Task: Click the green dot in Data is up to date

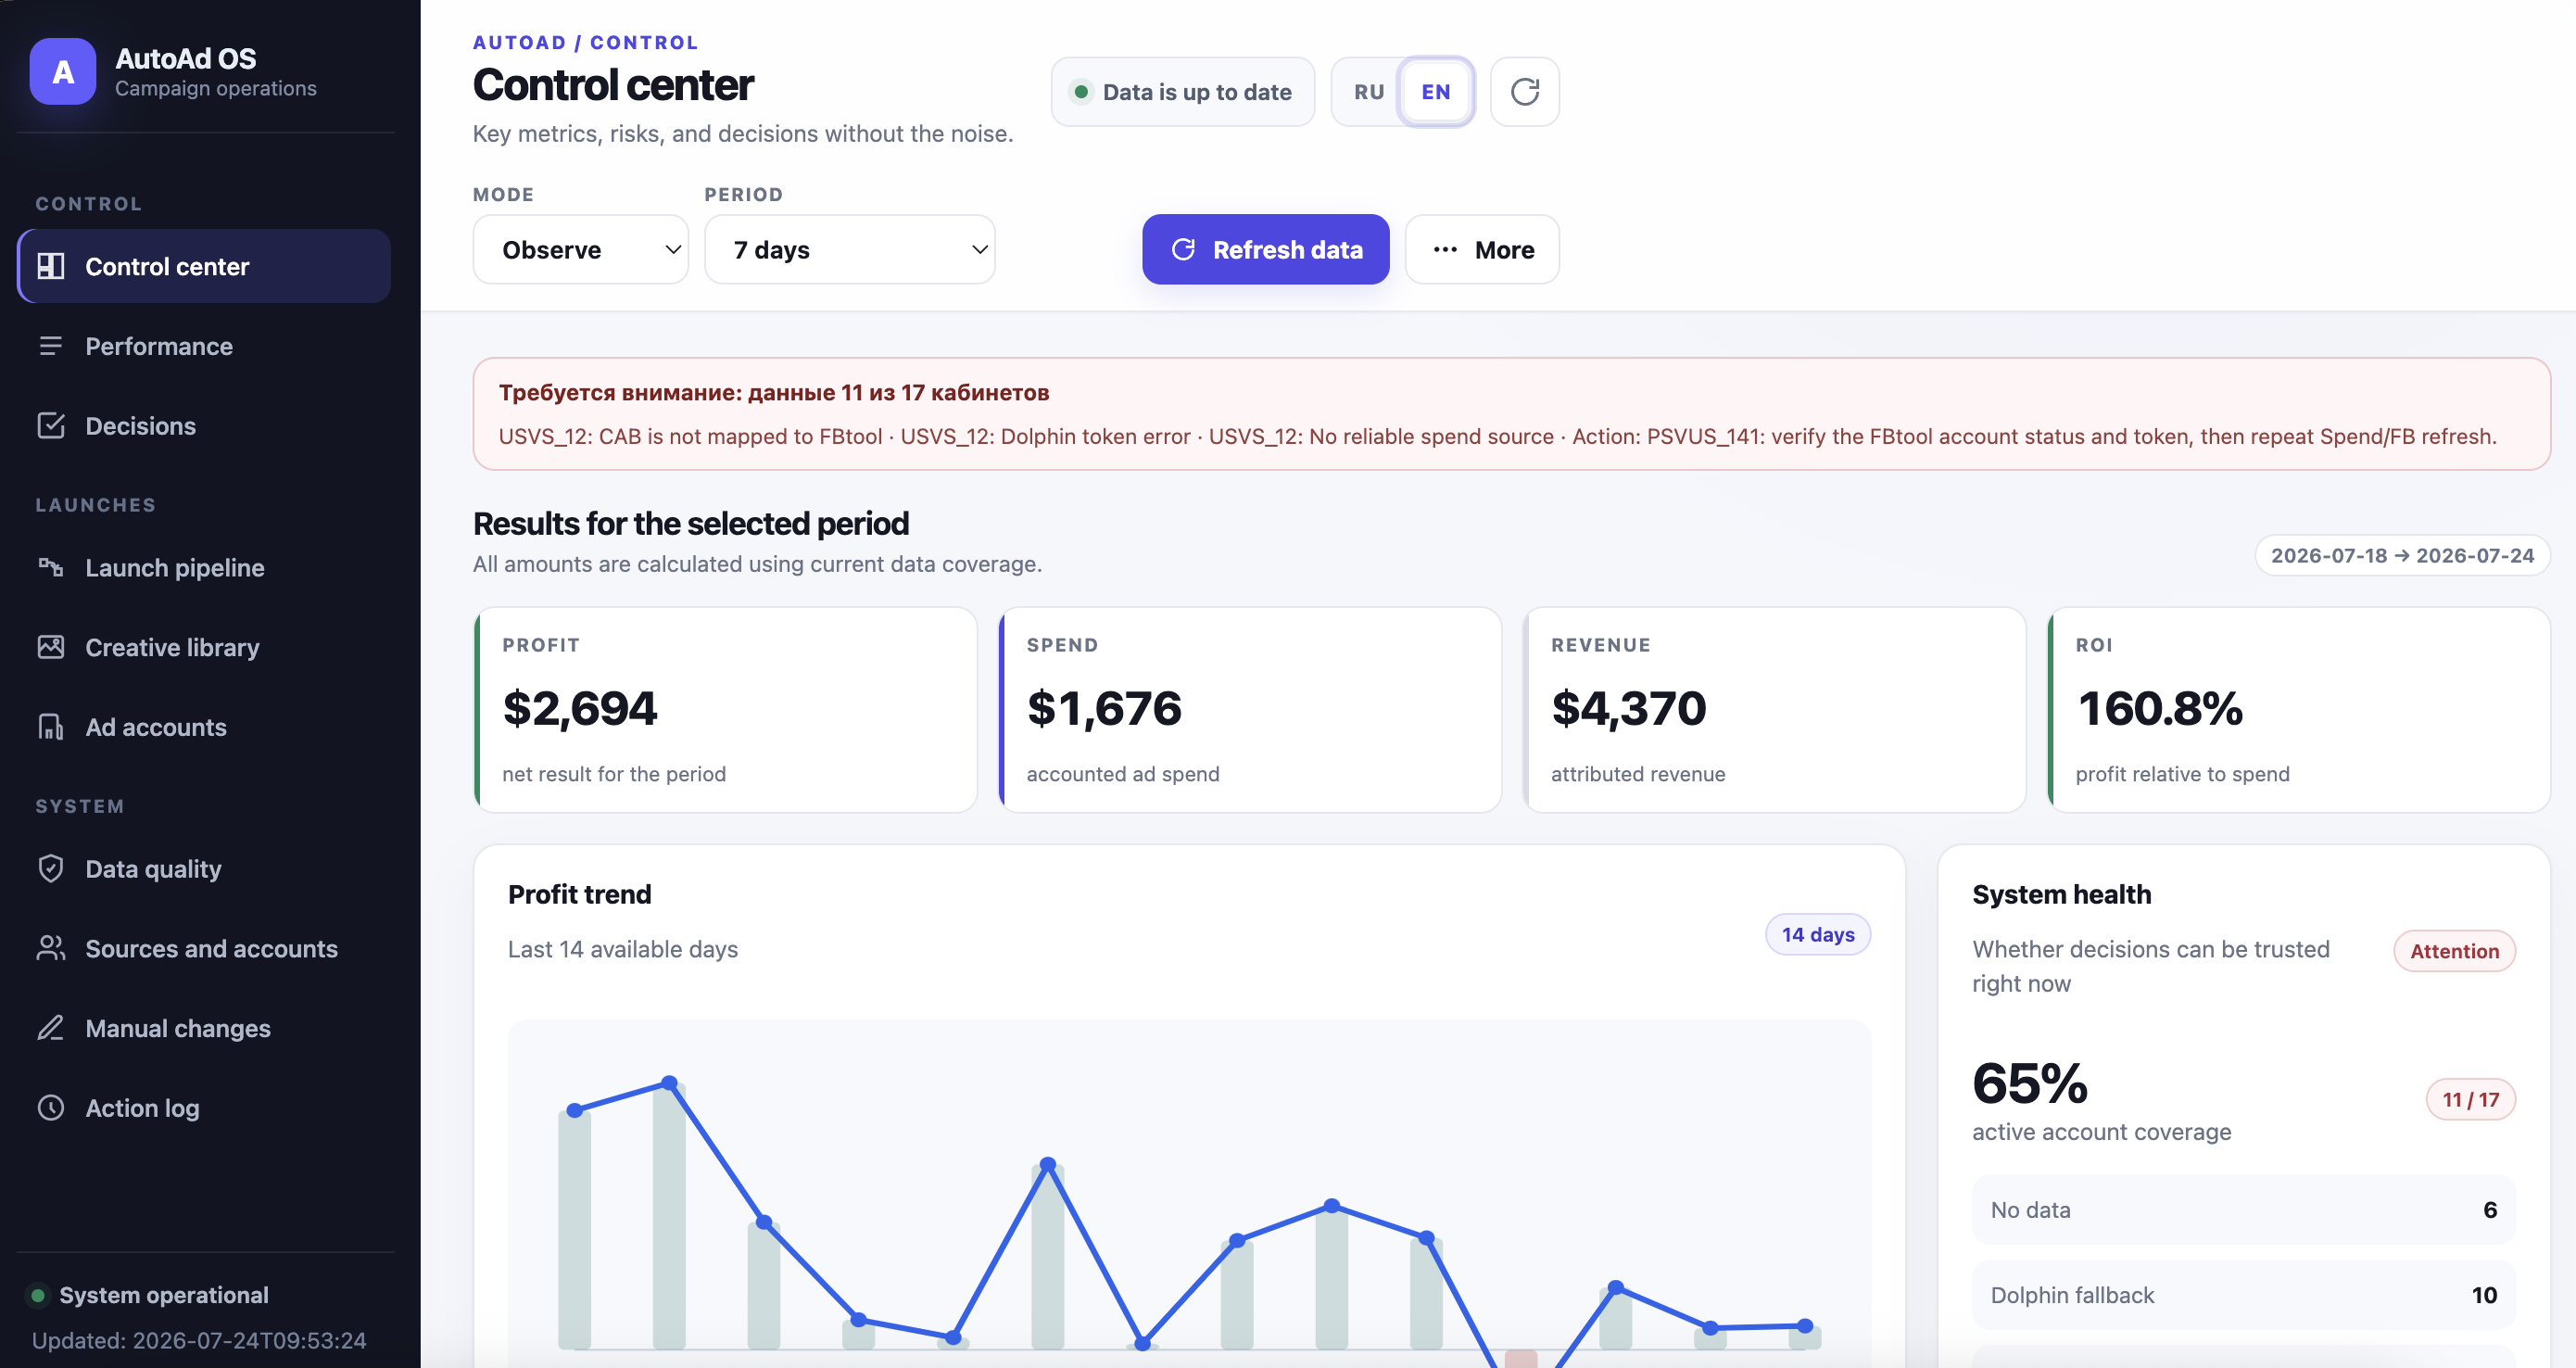Action: [1080, 92]
